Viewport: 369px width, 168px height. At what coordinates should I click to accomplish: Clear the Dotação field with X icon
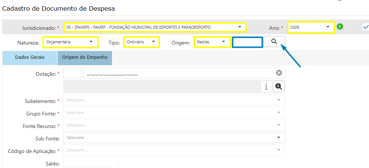[x=279, y=73]
